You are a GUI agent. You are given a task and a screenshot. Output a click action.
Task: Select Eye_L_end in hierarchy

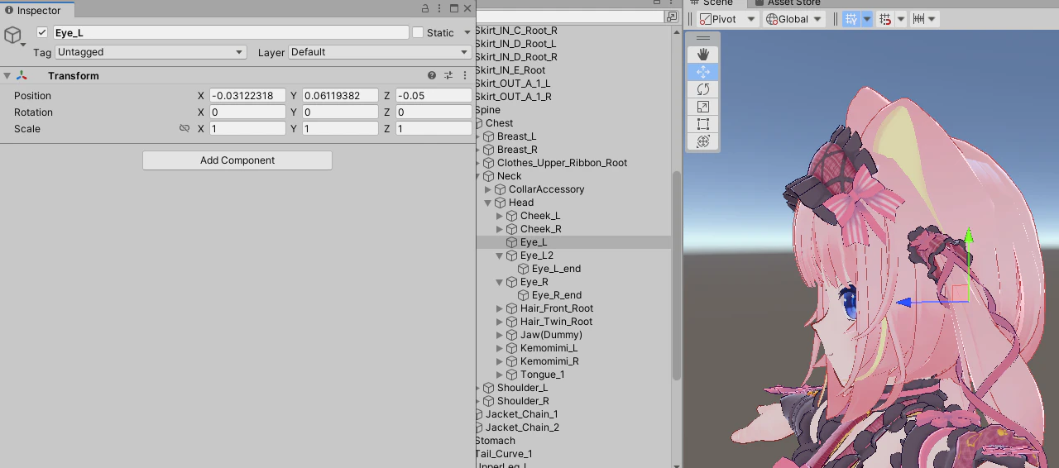pos(556,269)
